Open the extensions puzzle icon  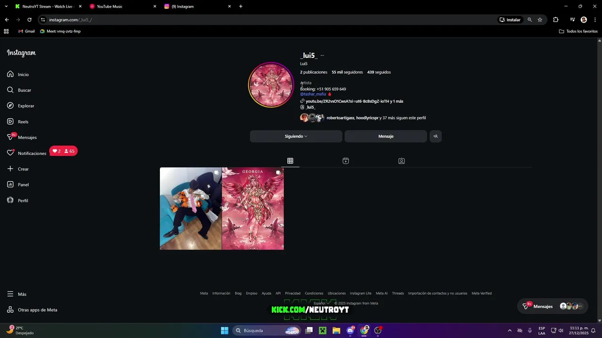555,20
